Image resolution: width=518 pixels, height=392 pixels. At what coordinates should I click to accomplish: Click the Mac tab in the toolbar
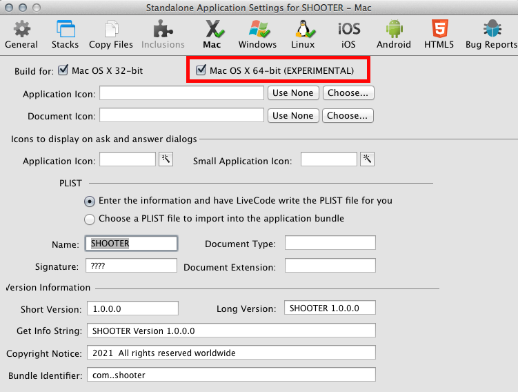212,34
